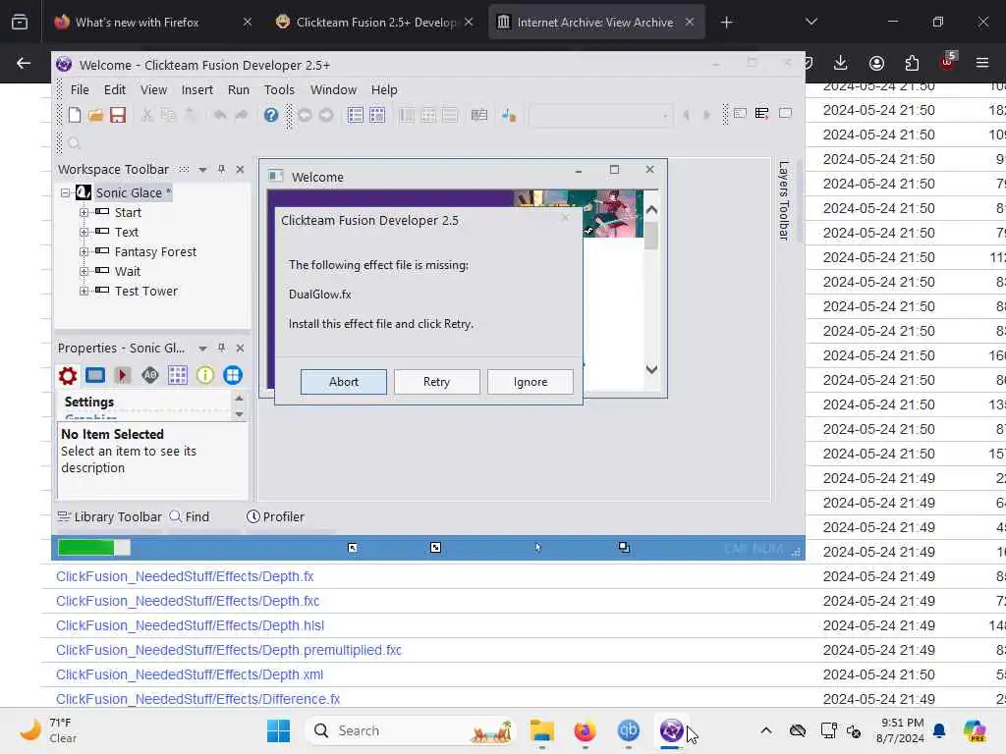Click the green loading progress bar
1006x754 pixels.
tap(94, 548)
